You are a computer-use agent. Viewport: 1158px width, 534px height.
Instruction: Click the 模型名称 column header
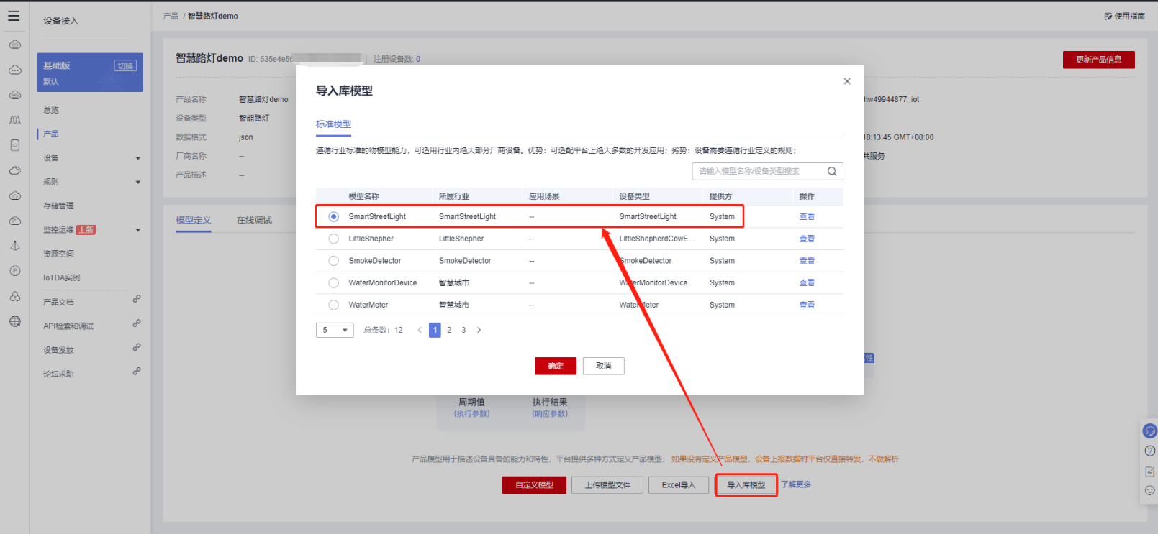click(364, 196)
